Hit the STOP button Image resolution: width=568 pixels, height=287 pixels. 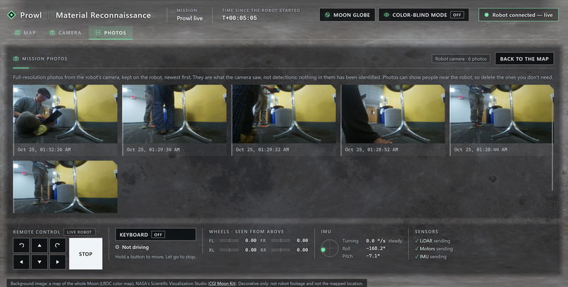(x=85, y=254)
